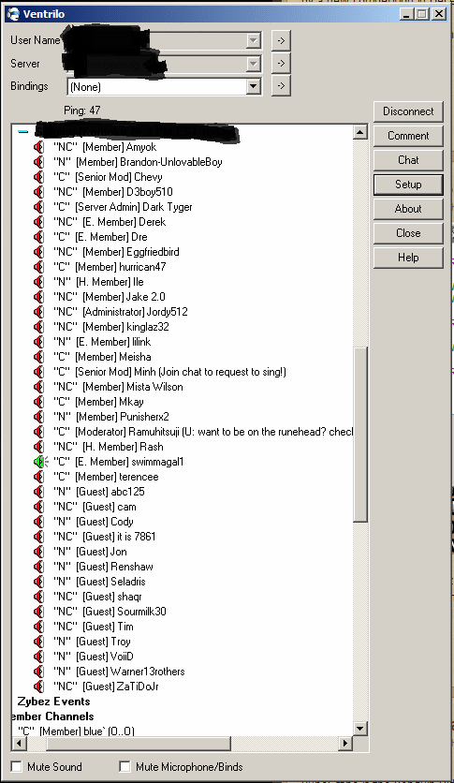Image resolution: width=454 pixels, height=783 pixels.
Task: Click speaker icon next to terencee
Action: 39,477
